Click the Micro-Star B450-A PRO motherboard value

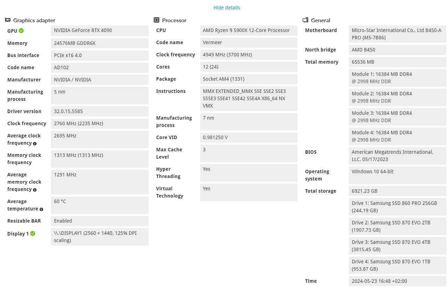pyautogui.click(x=398, y=34)
